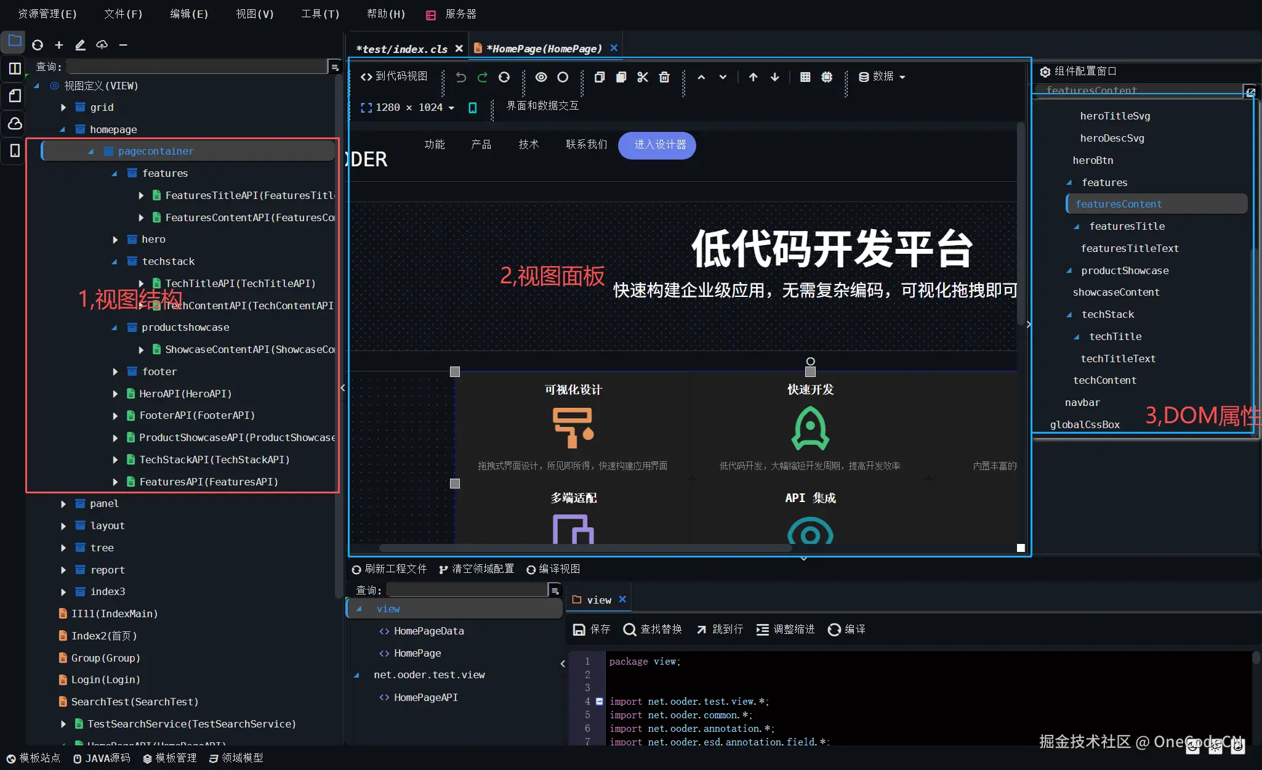Collapse left panel with the splitter arrow
This screenshot has height=770, width=1262.
pos(343,387)
